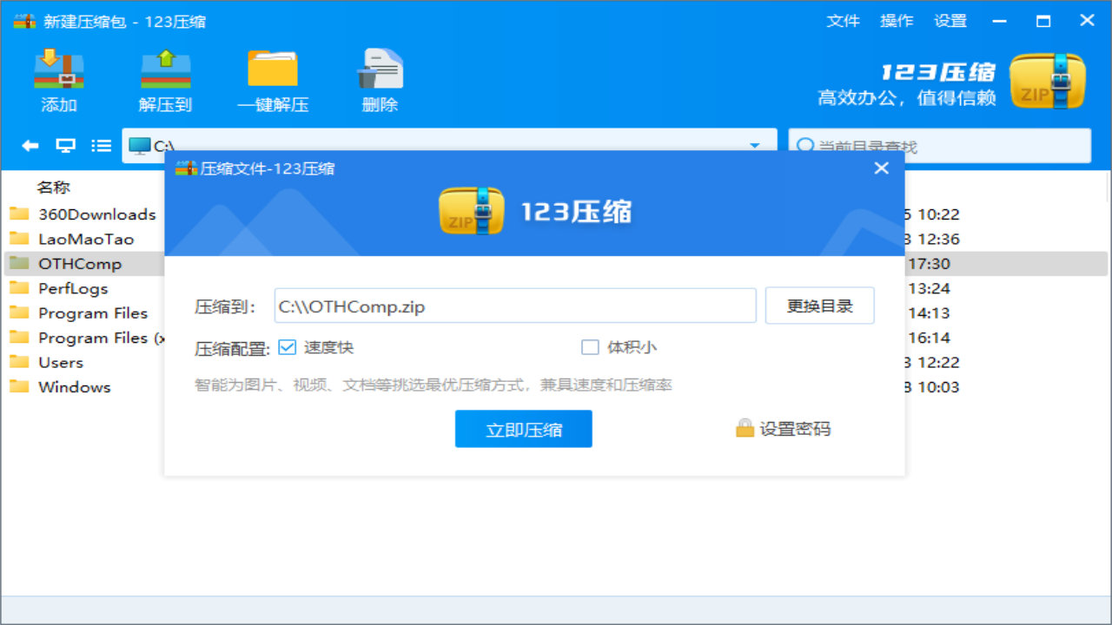Screen dimensions: 1112x625
Task: Switch view using the list icon
Action: [101, 145]
